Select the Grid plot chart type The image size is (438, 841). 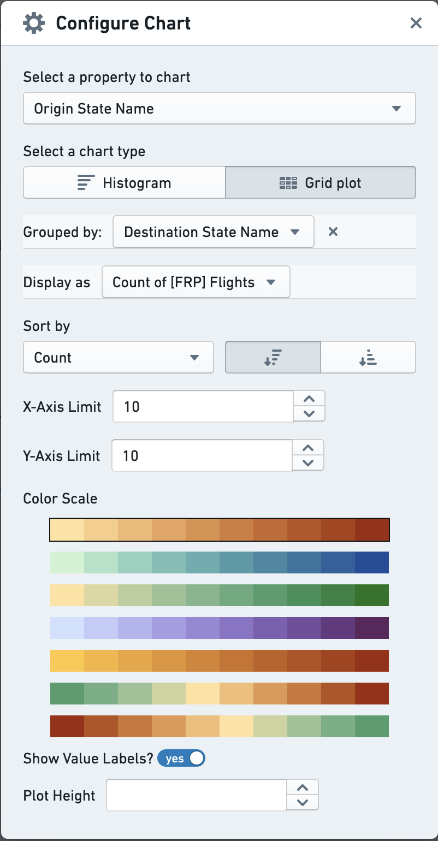pyautogui.click(x=321, y=182)
